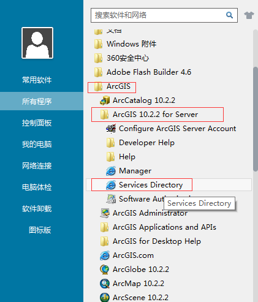Expand the Developer Help folder
Viewport: 258px width, 302px height.
(140, 143)
